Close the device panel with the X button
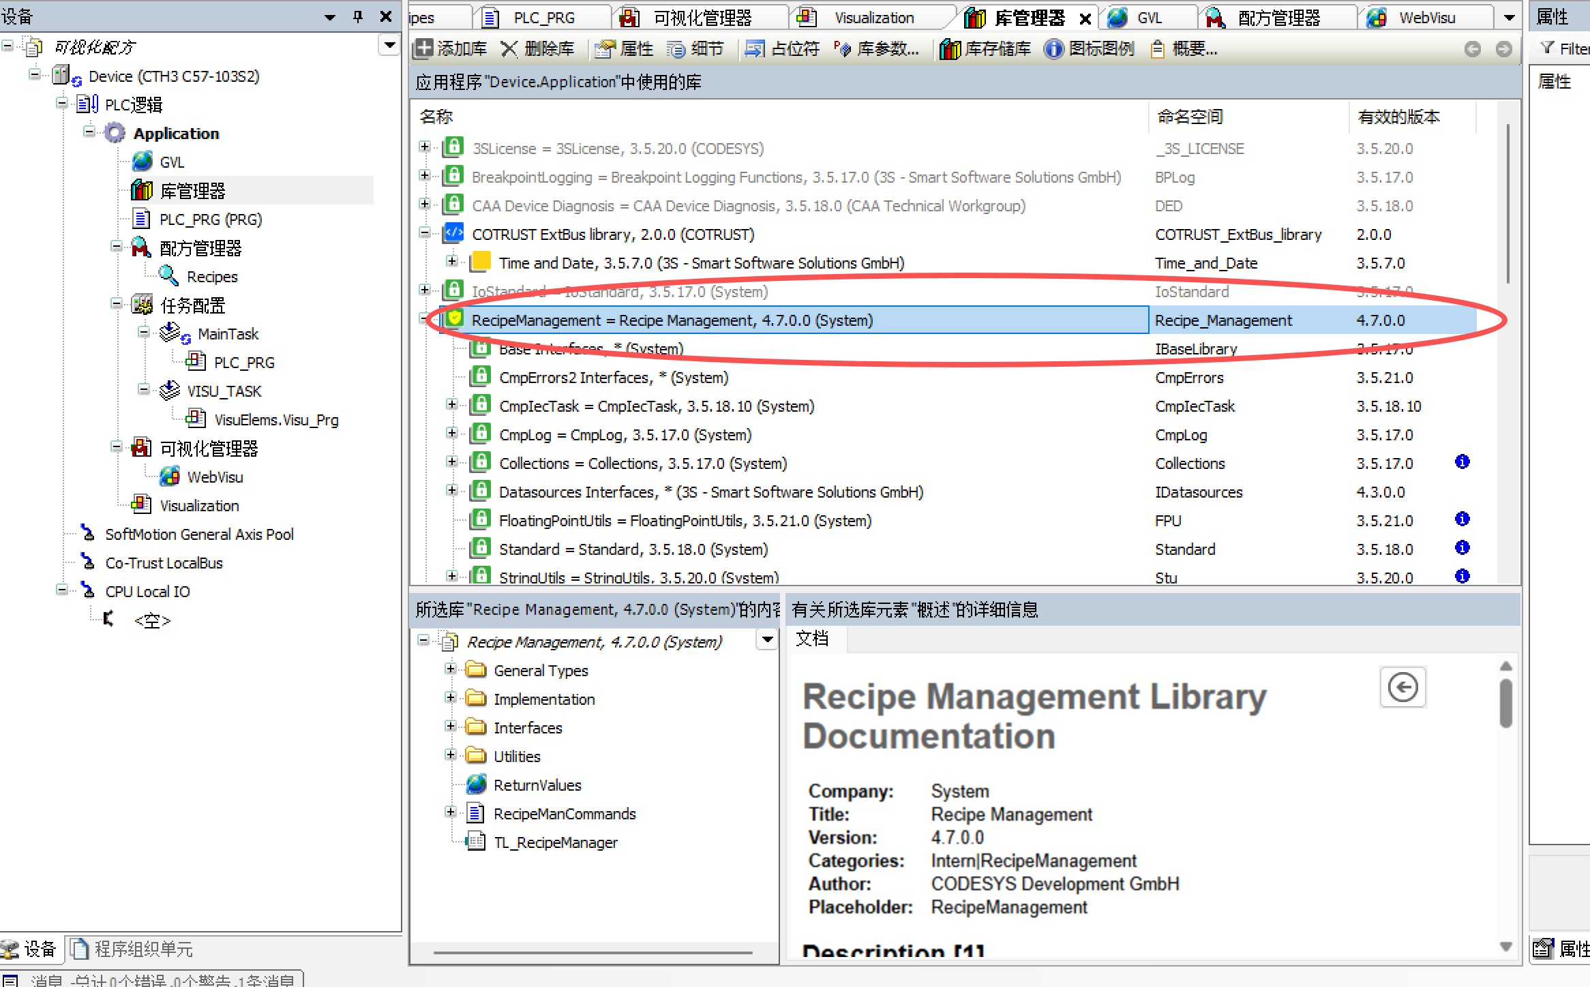Screen dimensions: 1590x987 point(386,16)
